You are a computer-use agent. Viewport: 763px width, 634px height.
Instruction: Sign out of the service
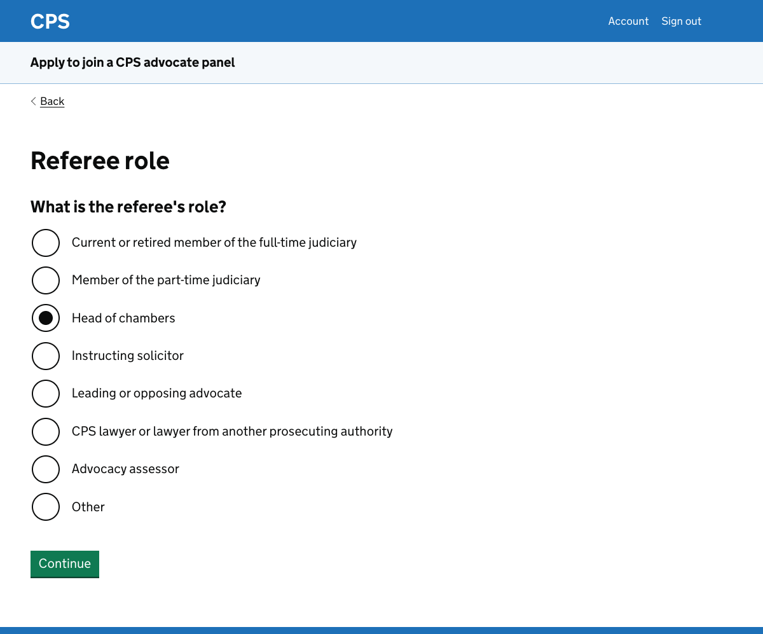tap(681, 21)
